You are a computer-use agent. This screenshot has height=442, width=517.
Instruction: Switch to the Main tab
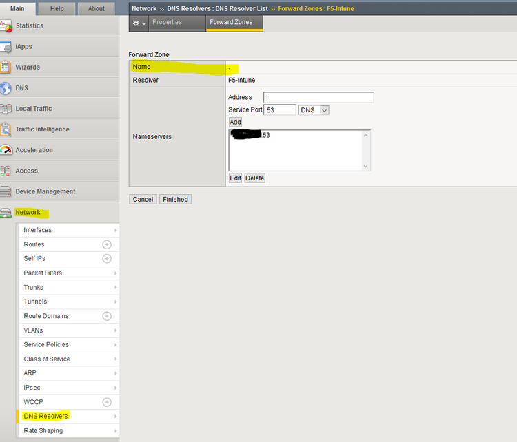tap(17, 8)
